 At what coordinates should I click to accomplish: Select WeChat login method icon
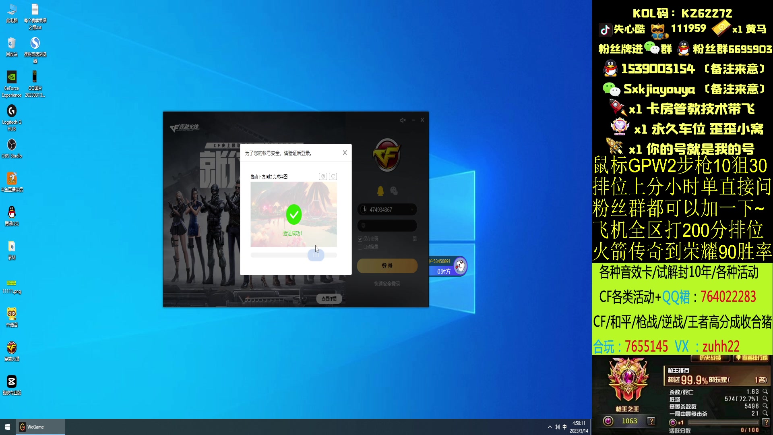394,191
